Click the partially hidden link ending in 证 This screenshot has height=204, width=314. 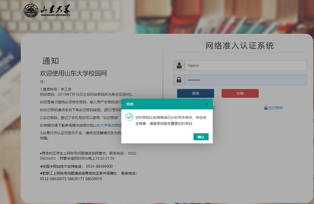pyautogui.click(x=214, y=108)
